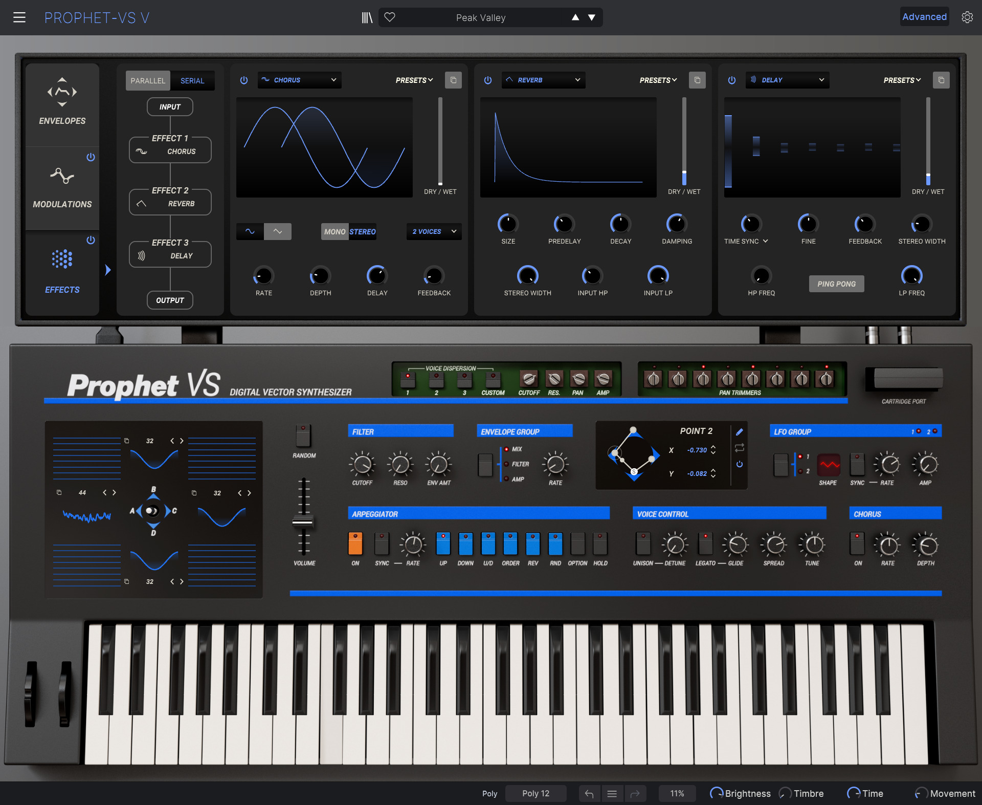Toggle Arpeggiator Hold button
This screenshot has width=982, height=805.
pyautogui.click(x=600, y=544)
